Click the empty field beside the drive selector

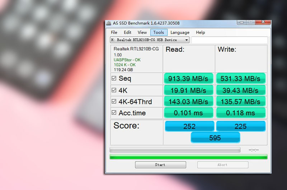(229, 40)
